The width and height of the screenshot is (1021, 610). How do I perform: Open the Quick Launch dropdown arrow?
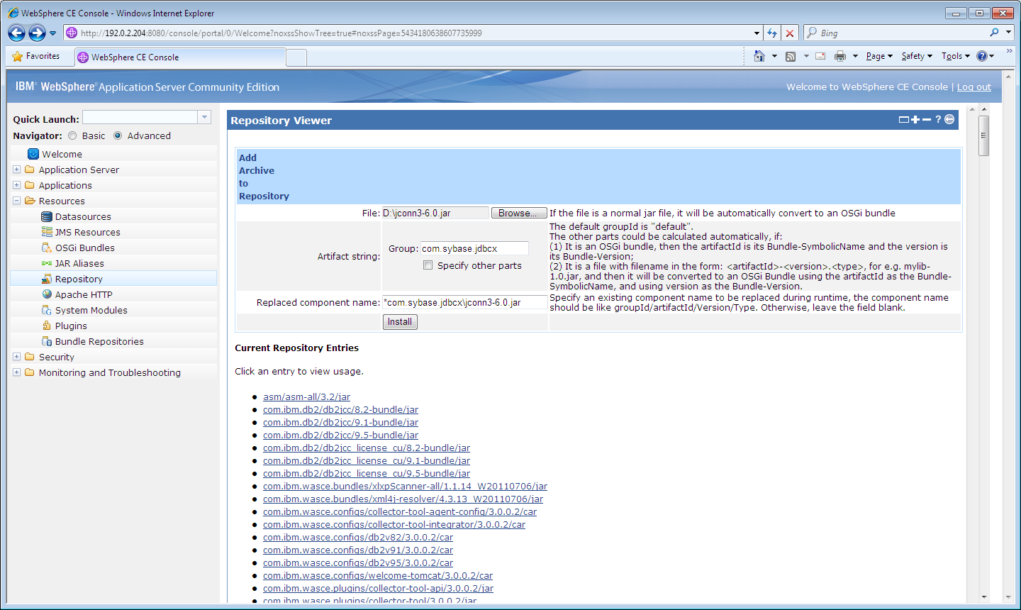204,117
